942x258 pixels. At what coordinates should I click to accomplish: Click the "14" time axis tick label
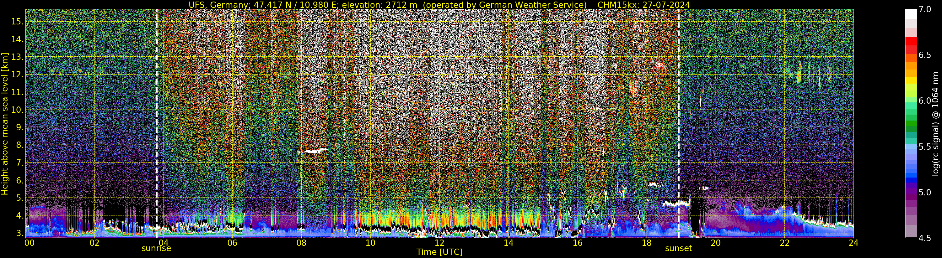(508, 243)
